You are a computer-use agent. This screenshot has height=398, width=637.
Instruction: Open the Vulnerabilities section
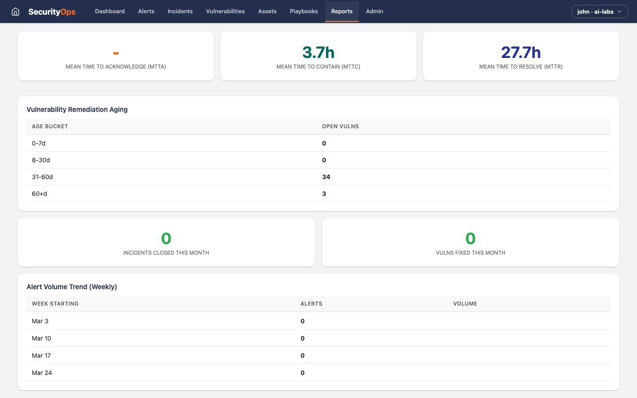(225, 11)
